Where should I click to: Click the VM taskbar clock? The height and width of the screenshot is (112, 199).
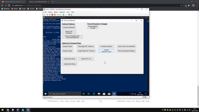[140, 94]
